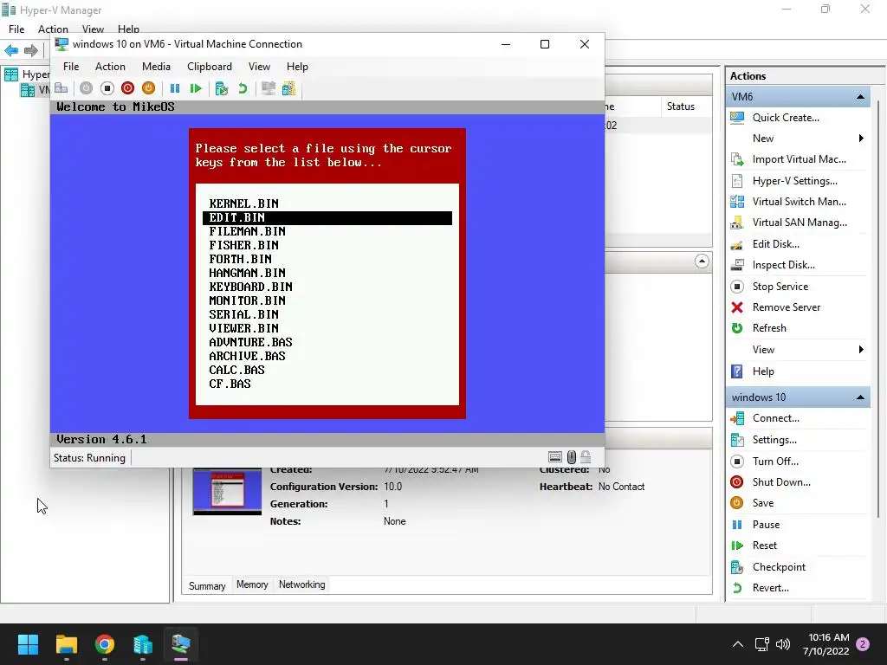Click the grayed Start power icon in VM toolbar
This screenshot has height=665, width=887.
pyautogui.click(x=86, y=88)
